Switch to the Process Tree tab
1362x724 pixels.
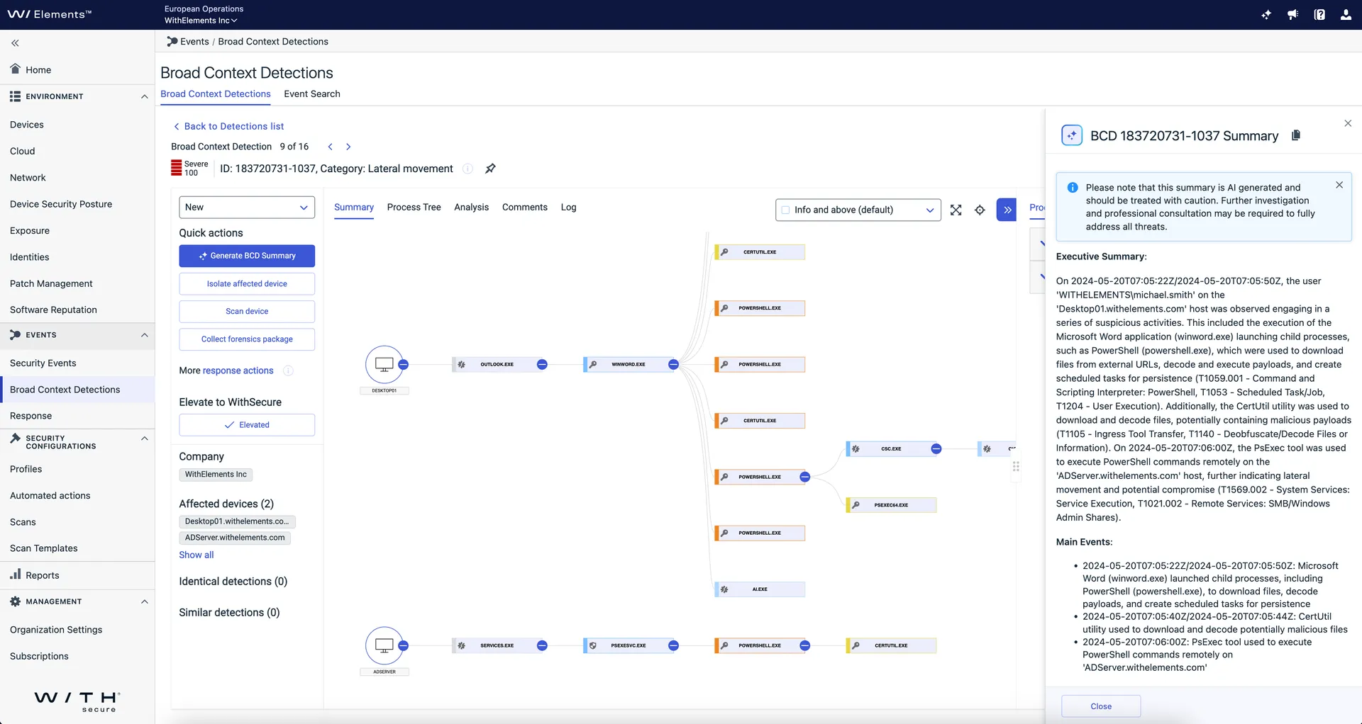pos(414,207)
